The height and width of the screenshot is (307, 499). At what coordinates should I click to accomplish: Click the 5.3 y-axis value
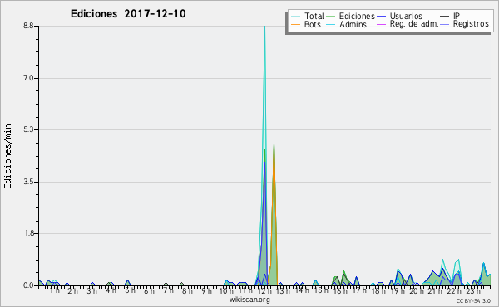click(x=28, y=129)
